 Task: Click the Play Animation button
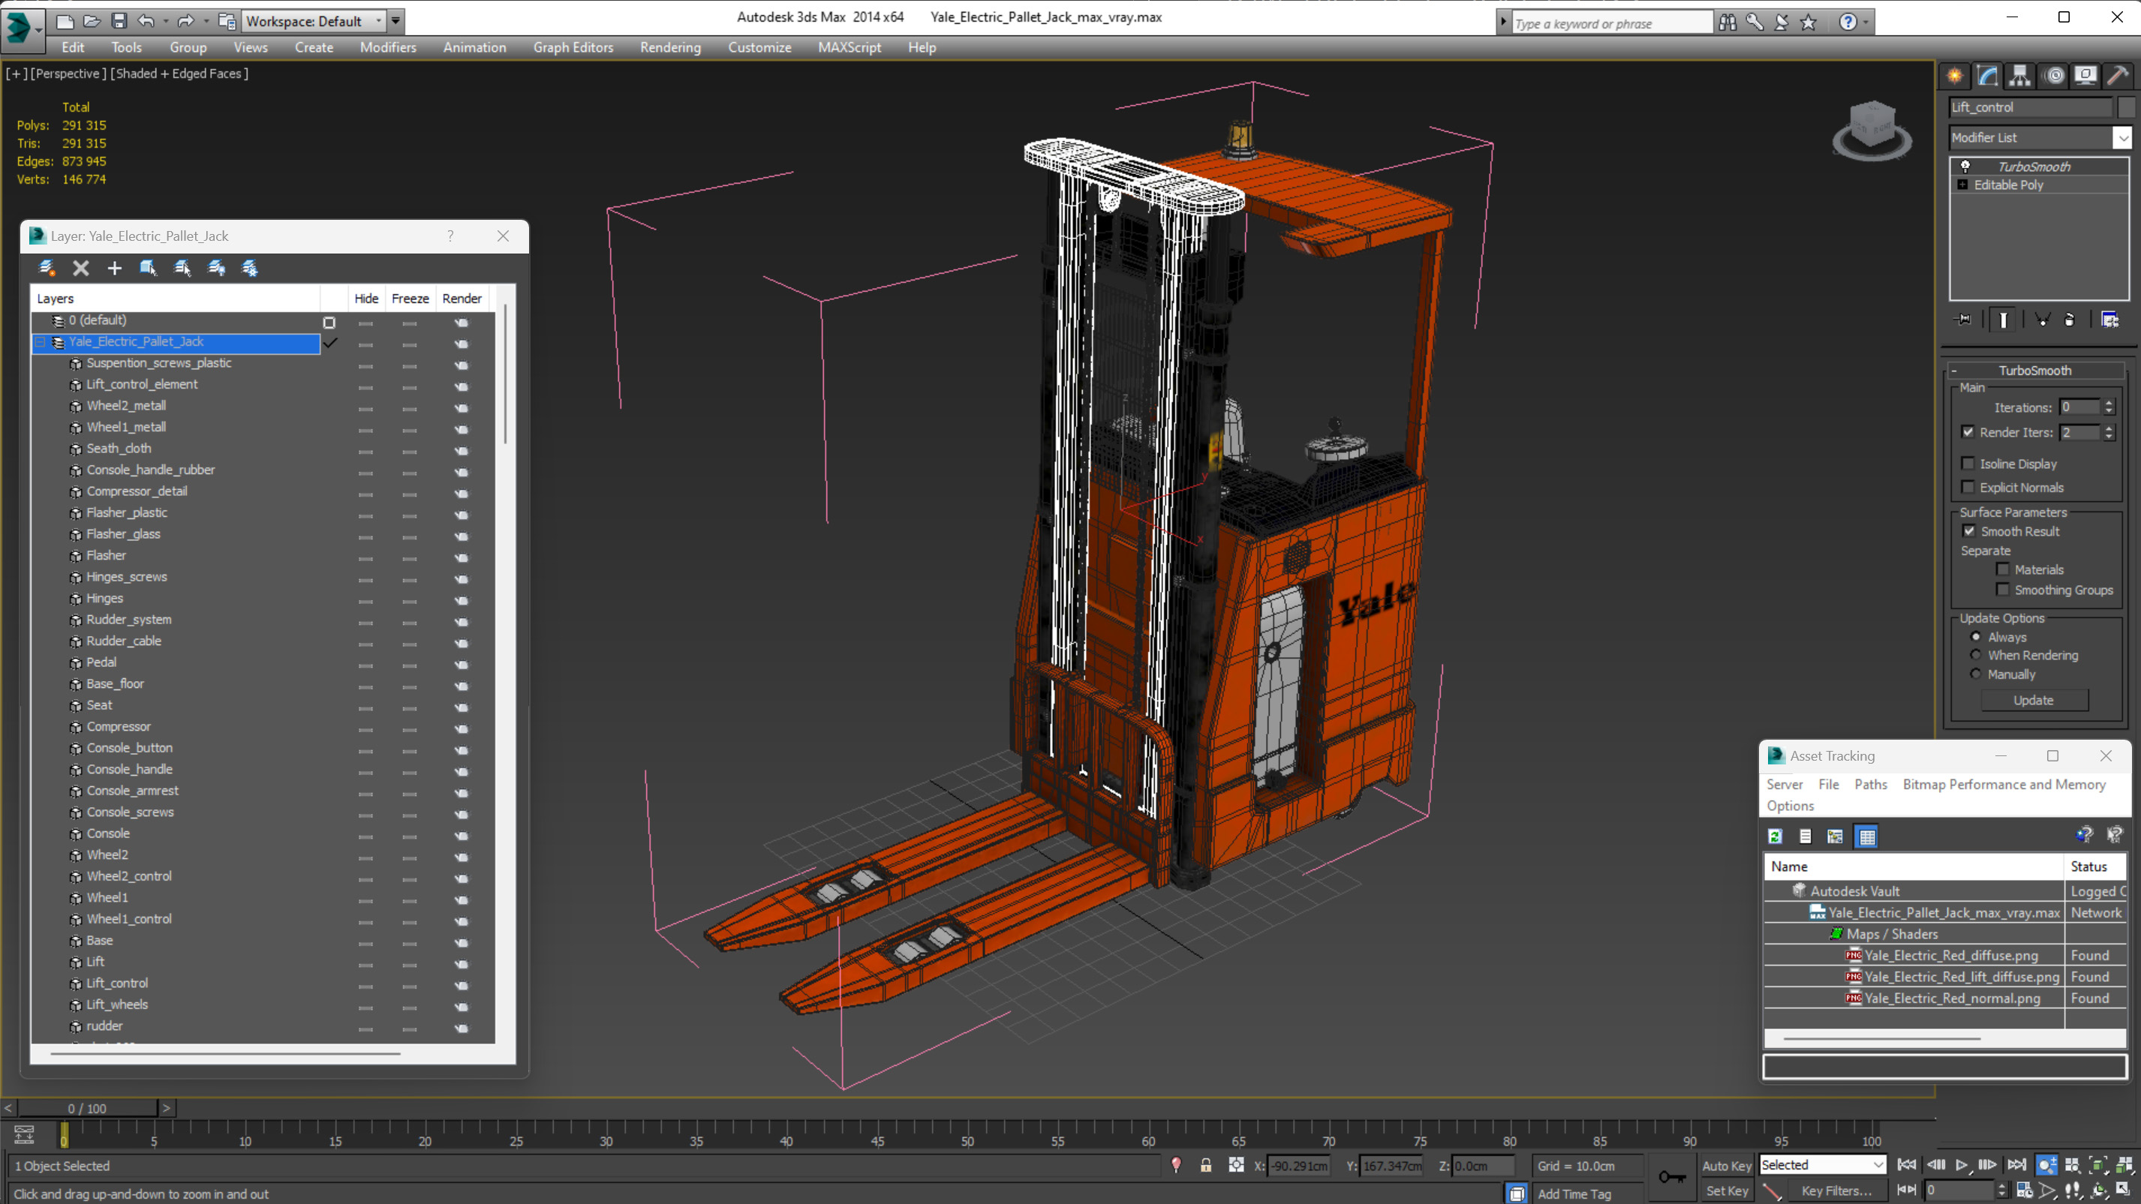coord(1962,1165)
